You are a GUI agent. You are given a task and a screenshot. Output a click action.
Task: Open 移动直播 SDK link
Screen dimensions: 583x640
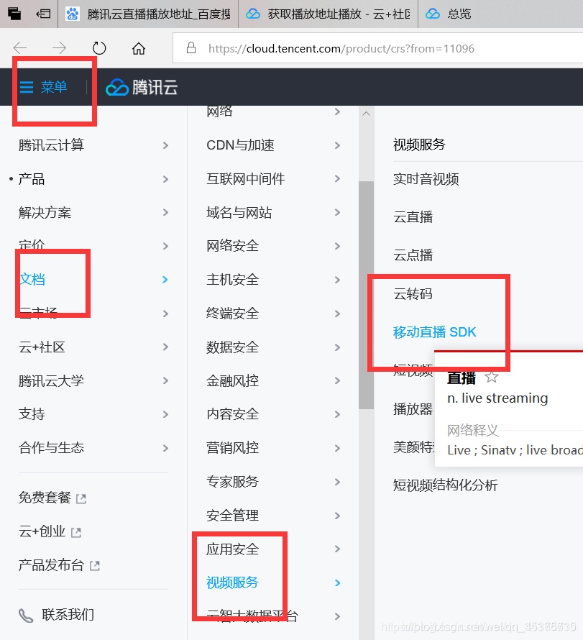[x=434, y=332]
